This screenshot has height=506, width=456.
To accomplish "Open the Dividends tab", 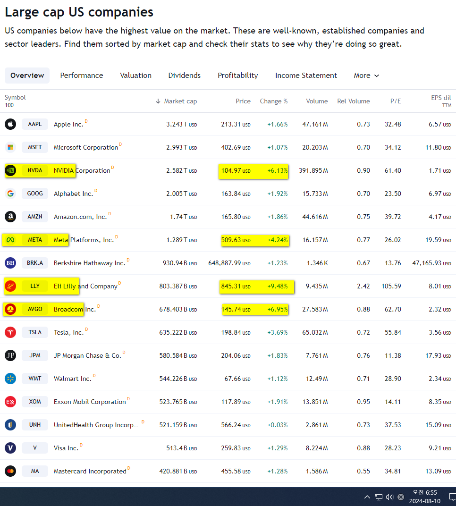I will point(184,76).
